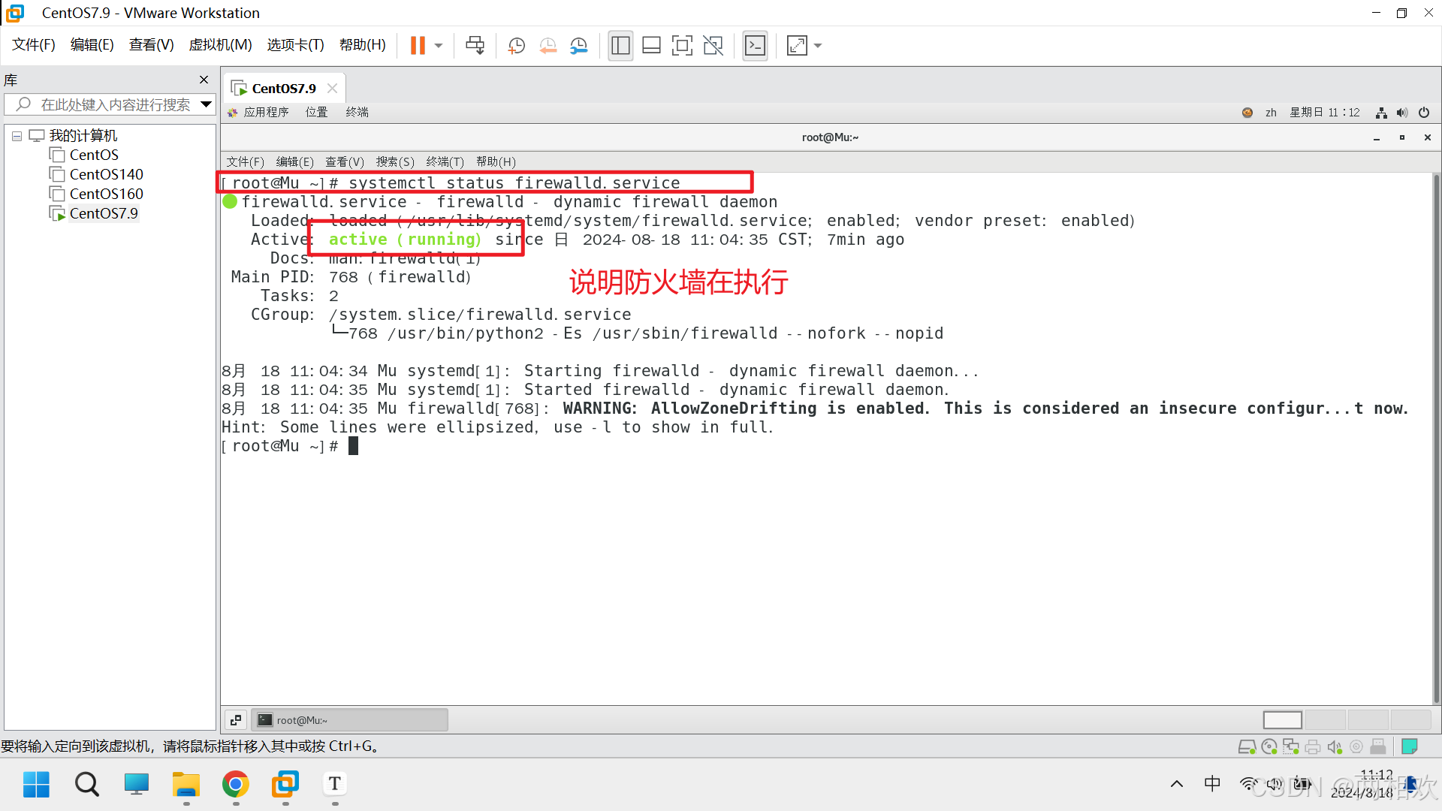Open the console view icon
1442x811 pixels.
(x=755, y=46)
